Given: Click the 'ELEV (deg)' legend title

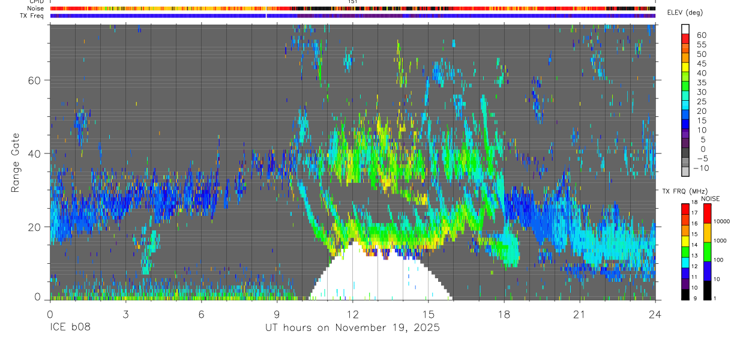Looking at the screenshot, I should [x=686, y=13].
